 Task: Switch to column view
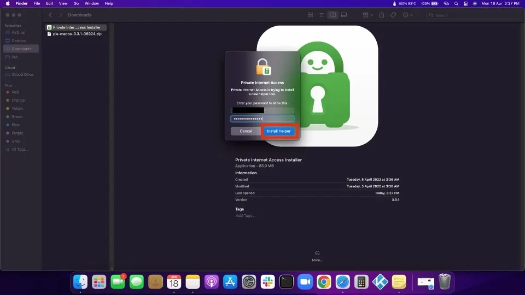(333, 15)
